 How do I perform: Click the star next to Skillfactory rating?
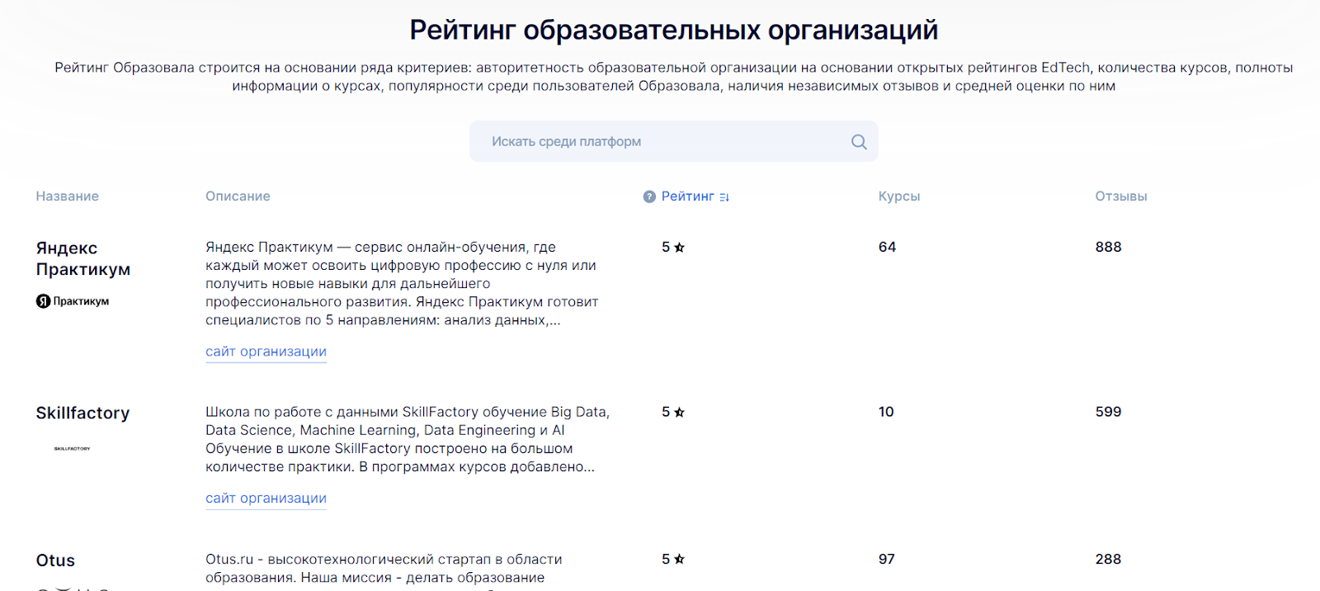click(680, 413)
